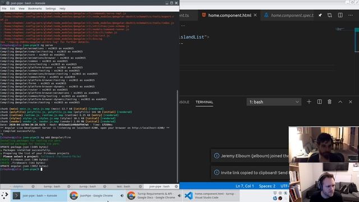This screenshot has height=202, width=359.
Task: Split the editor to the right
Action: coord(340,15)
